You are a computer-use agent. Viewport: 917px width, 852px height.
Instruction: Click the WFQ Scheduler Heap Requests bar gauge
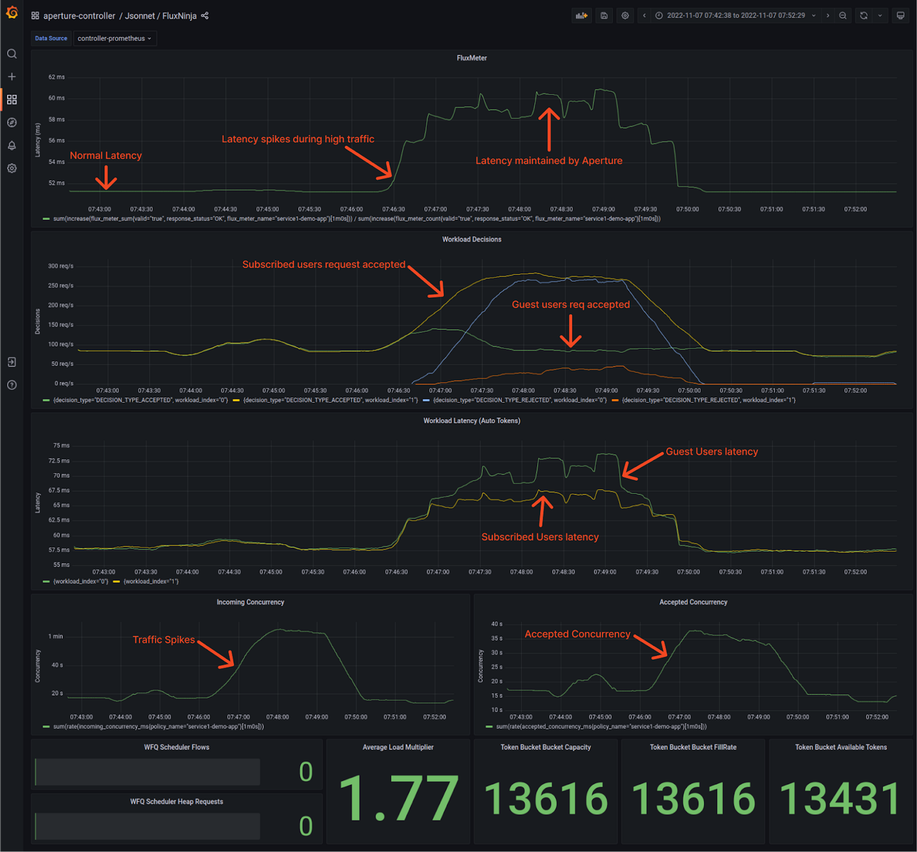pos(147,827)
